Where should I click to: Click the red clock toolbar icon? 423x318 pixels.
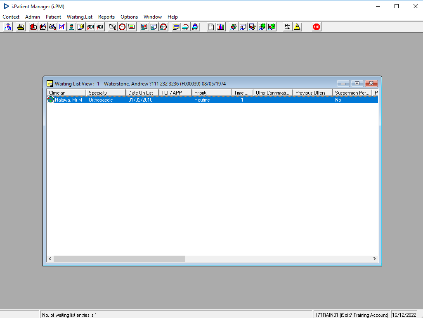point(122,27)
